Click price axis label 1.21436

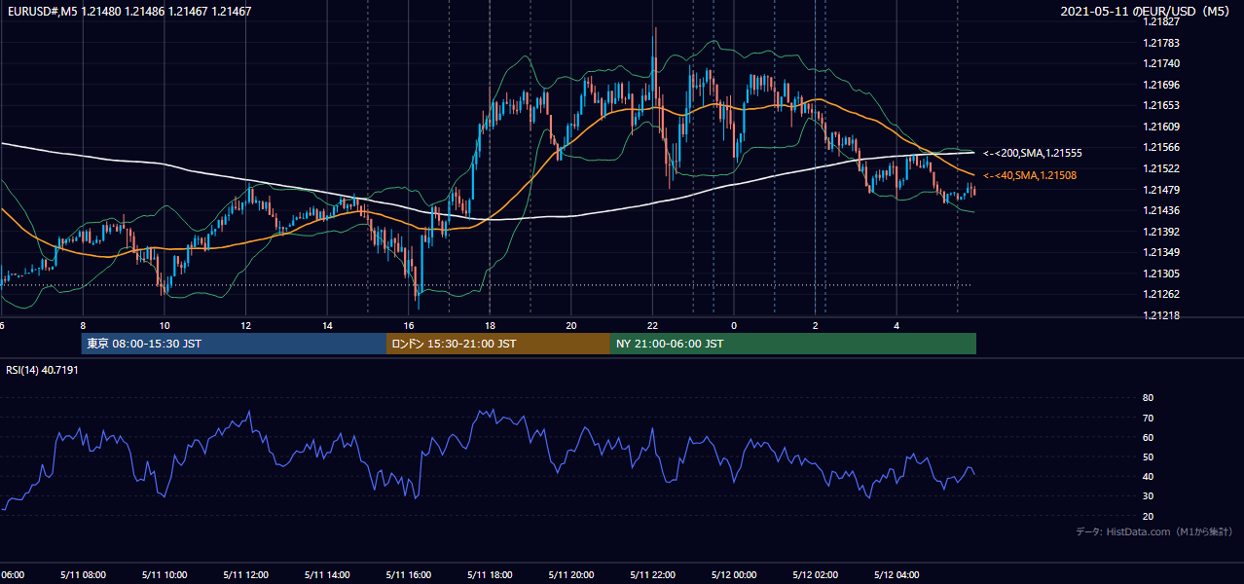tap(1160, 210)
